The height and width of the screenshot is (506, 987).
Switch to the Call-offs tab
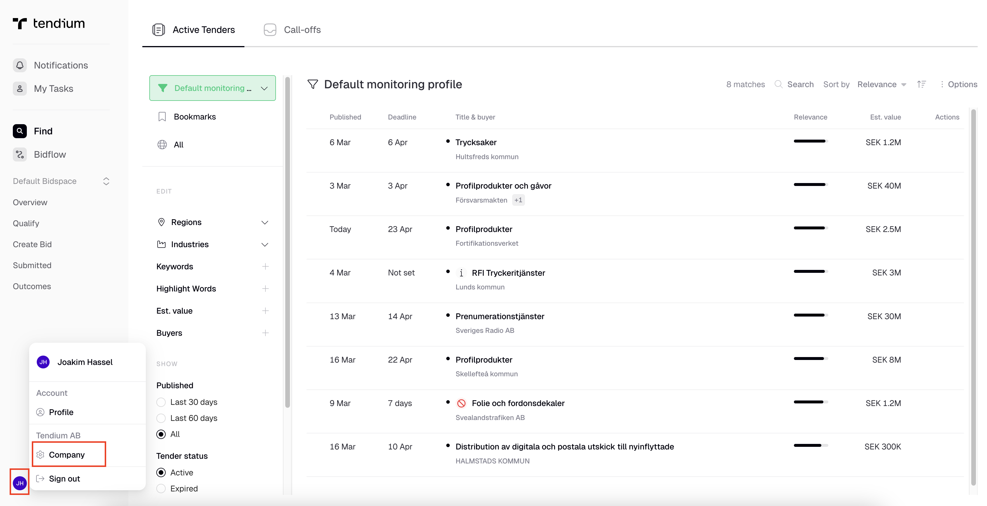tap(292, 29)
